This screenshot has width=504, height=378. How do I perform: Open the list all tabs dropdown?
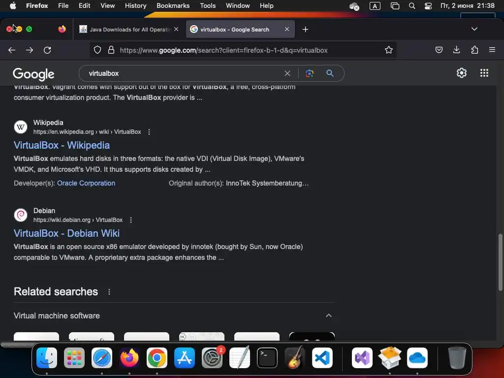[x=474, y=29]
